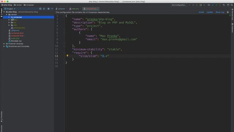This screenshot has width=234, height=132.
Task: Select External Libraries tree node
Action: 16,44
